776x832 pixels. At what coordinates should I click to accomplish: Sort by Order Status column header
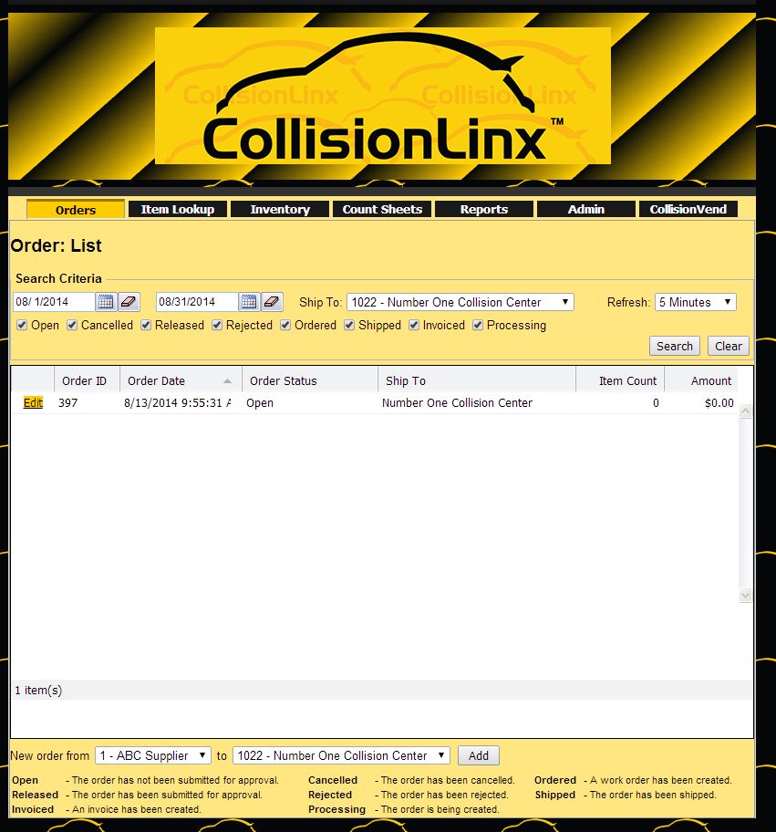pyautogui.click(x=310, y=381)
